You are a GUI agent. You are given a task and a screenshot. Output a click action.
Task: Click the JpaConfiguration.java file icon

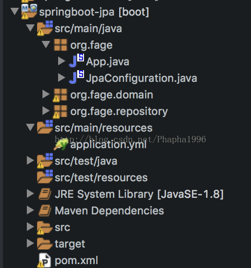pos(76,77)
